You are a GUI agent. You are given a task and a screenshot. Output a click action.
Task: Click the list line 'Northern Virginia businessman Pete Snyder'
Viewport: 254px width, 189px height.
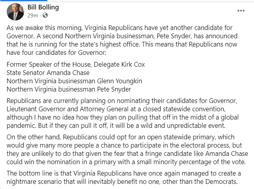click(x=69, y=89)
